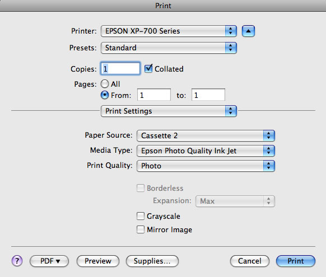This screenshot has width=326, height=277.
Task: Click the Copies input field
Action: (120, 68)
